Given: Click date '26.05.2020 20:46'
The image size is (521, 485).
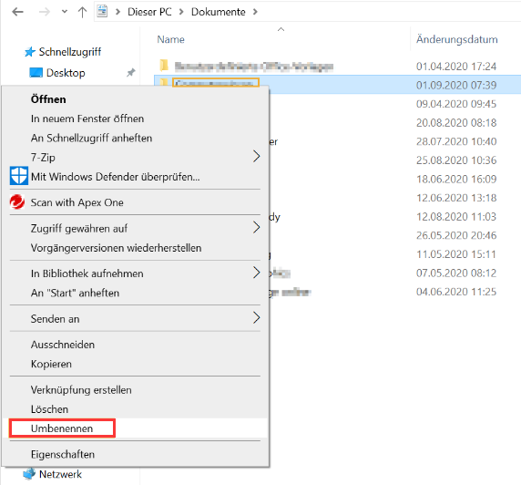Looking at the screenshot, I should (x=456, y=235).
